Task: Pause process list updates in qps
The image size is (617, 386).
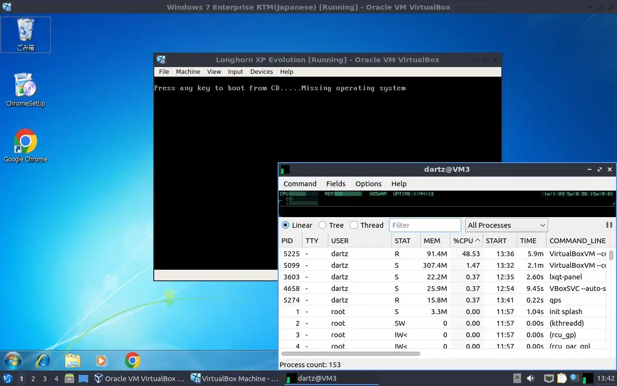Action: 609,225
